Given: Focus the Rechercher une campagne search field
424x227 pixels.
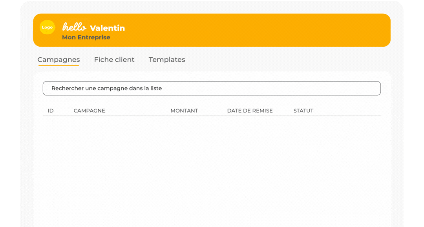Looking at the screenshot, I should pos(212,88).
